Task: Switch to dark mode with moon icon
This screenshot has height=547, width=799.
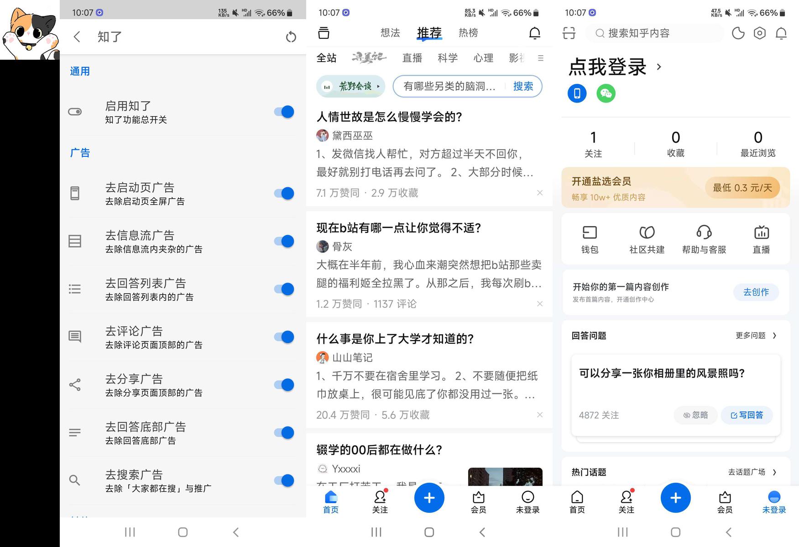Action: pyautogui.click(x=738, y=33)
